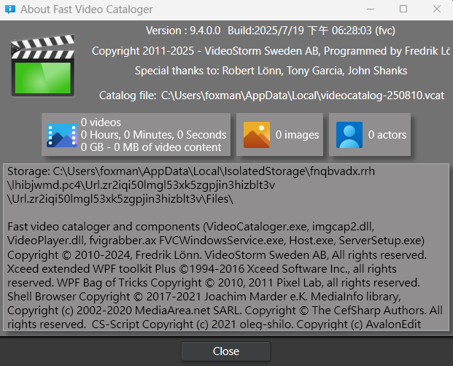Click the Special thanks credits line
This screenshot has width=453, height=366.
click(x=271, y=71)
